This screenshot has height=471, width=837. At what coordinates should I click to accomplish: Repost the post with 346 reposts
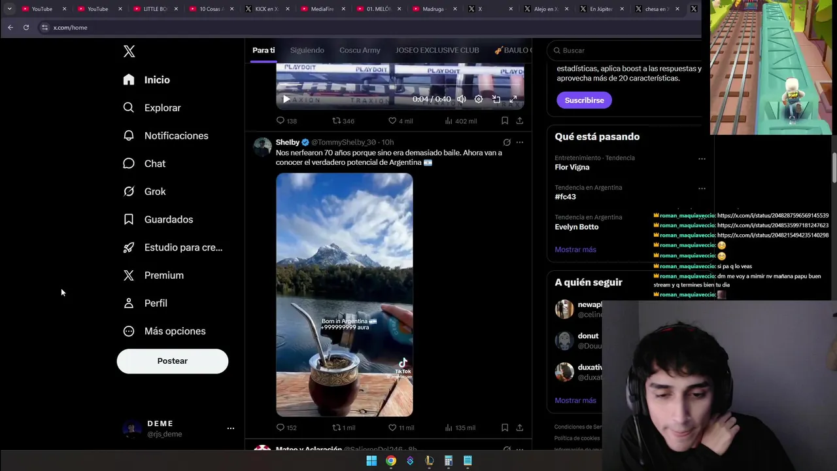[x=343, y=121]
